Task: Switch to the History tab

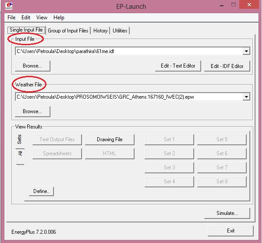Action: (x=100, y=31)
